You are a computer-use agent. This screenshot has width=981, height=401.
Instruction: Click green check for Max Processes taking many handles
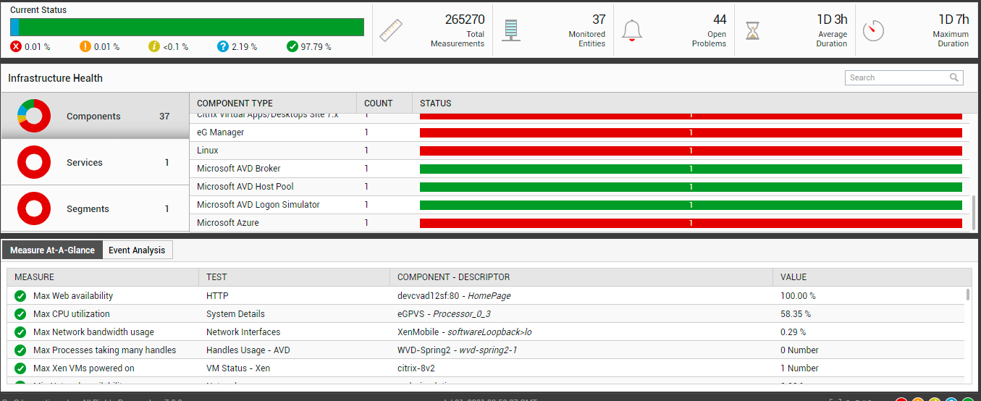20,350
